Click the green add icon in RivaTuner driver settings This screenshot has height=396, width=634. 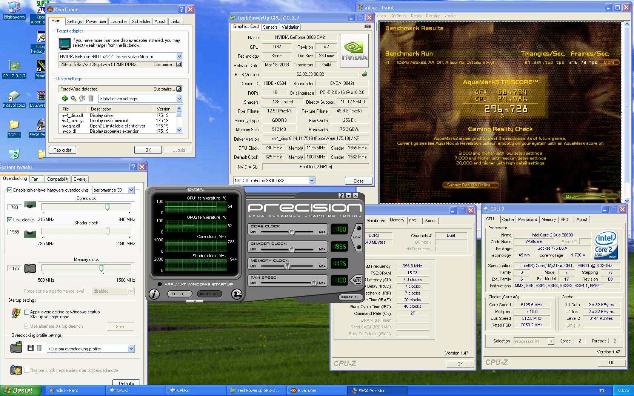(x=65, y=98)
